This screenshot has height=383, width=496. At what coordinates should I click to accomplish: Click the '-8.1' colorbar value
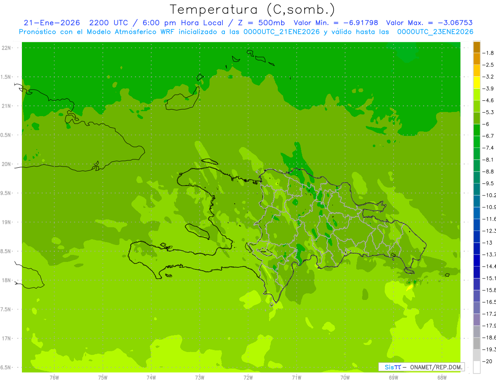pos(488,159)
